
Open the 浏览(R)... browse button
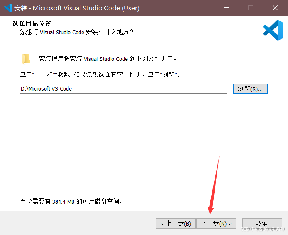click(x=250, y=89)
